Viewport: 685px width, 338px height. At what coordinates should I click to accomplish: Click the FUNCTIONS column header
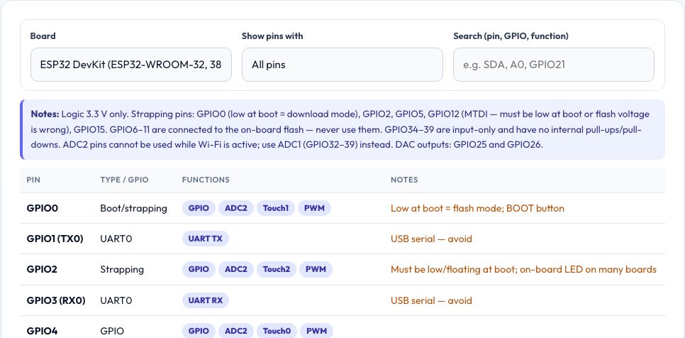(x=206, y=180)
